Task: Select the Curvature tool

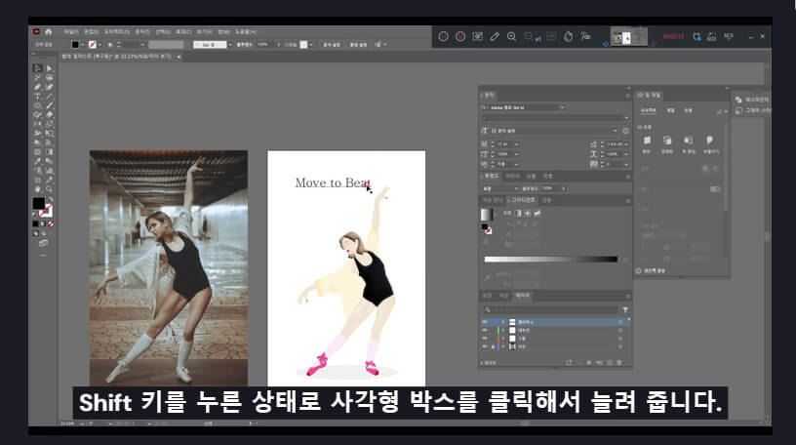Action: [49, 86]
